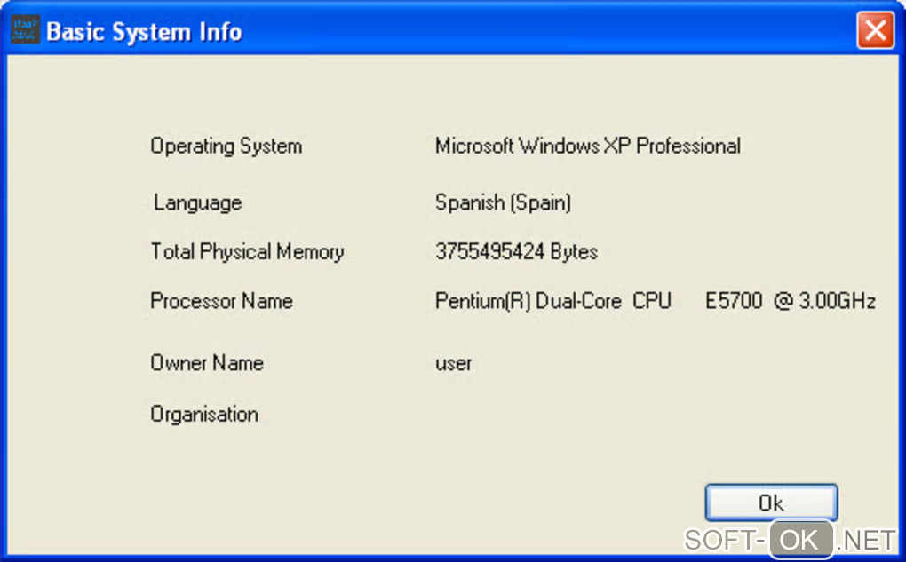Click the 'Organisation' label
Screen dimensions: 906x562
(204, 415)
